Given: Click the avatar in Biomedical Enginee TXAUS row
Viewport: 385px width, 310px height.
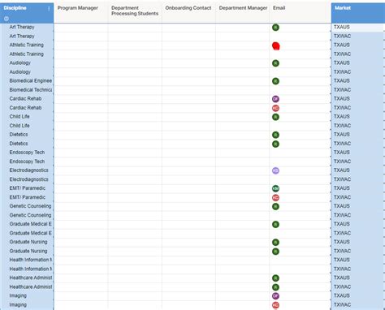Looking at the screenshot, I should point(275,81).
